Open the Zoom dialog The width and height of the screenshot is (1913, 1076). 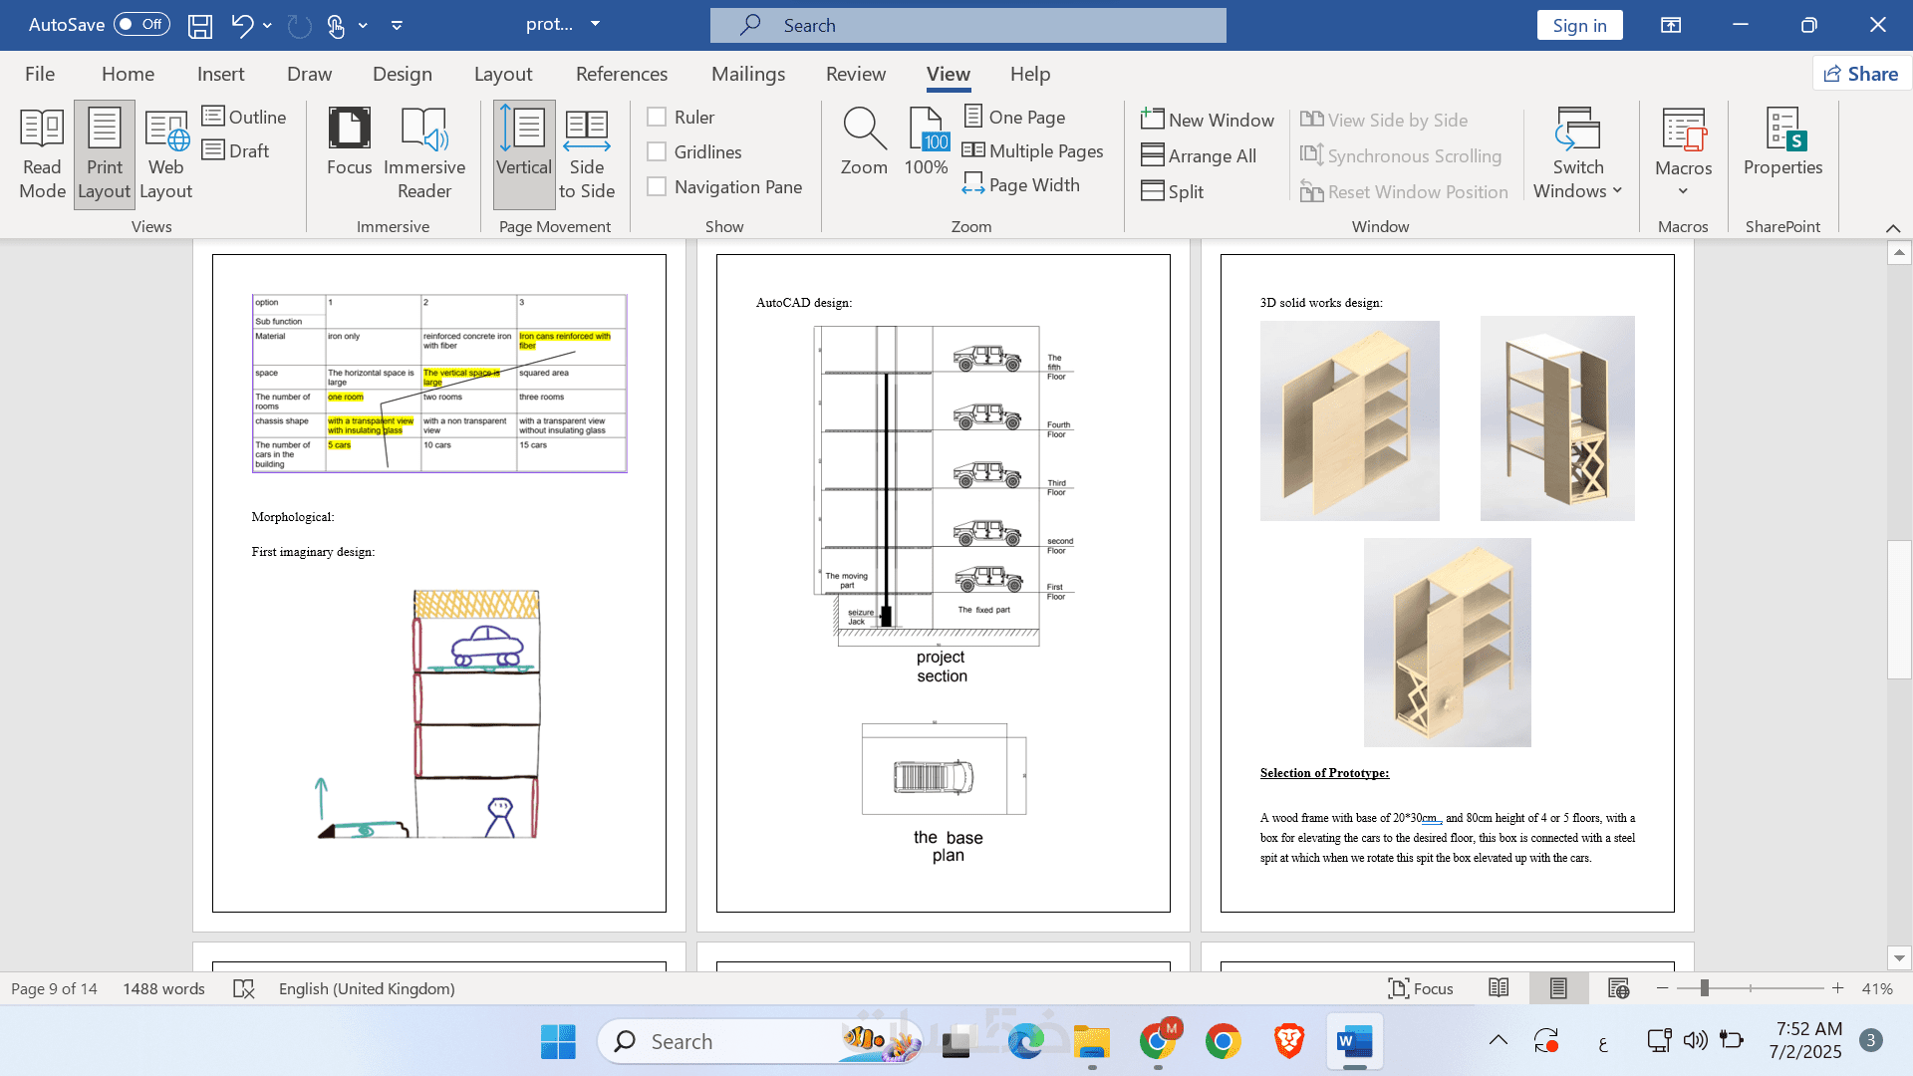tap(864, 144)
